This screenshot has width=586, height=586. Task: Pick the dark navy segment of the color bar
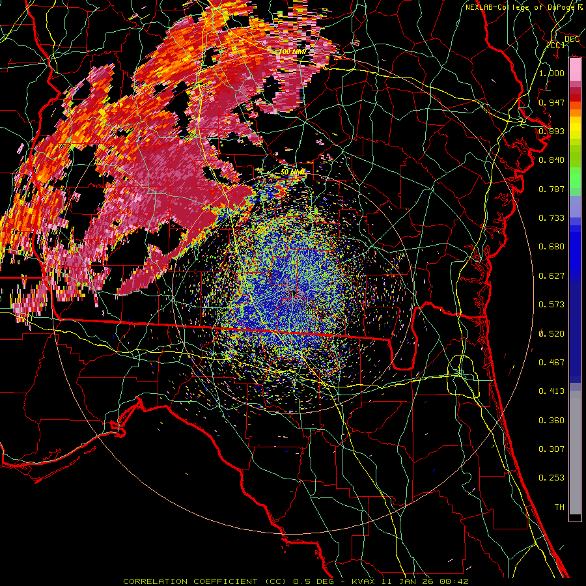[x=575, y=333]
